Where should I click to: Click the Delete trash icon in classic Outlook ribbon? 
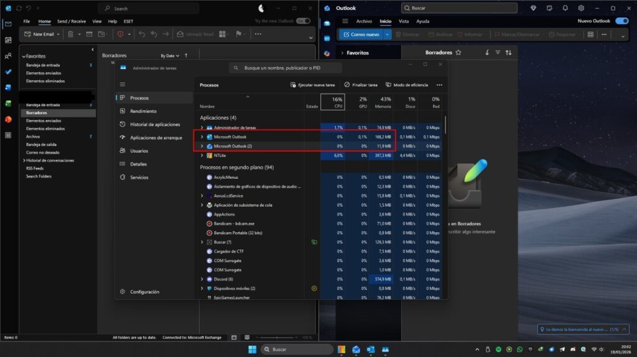(x=71, y=34)
